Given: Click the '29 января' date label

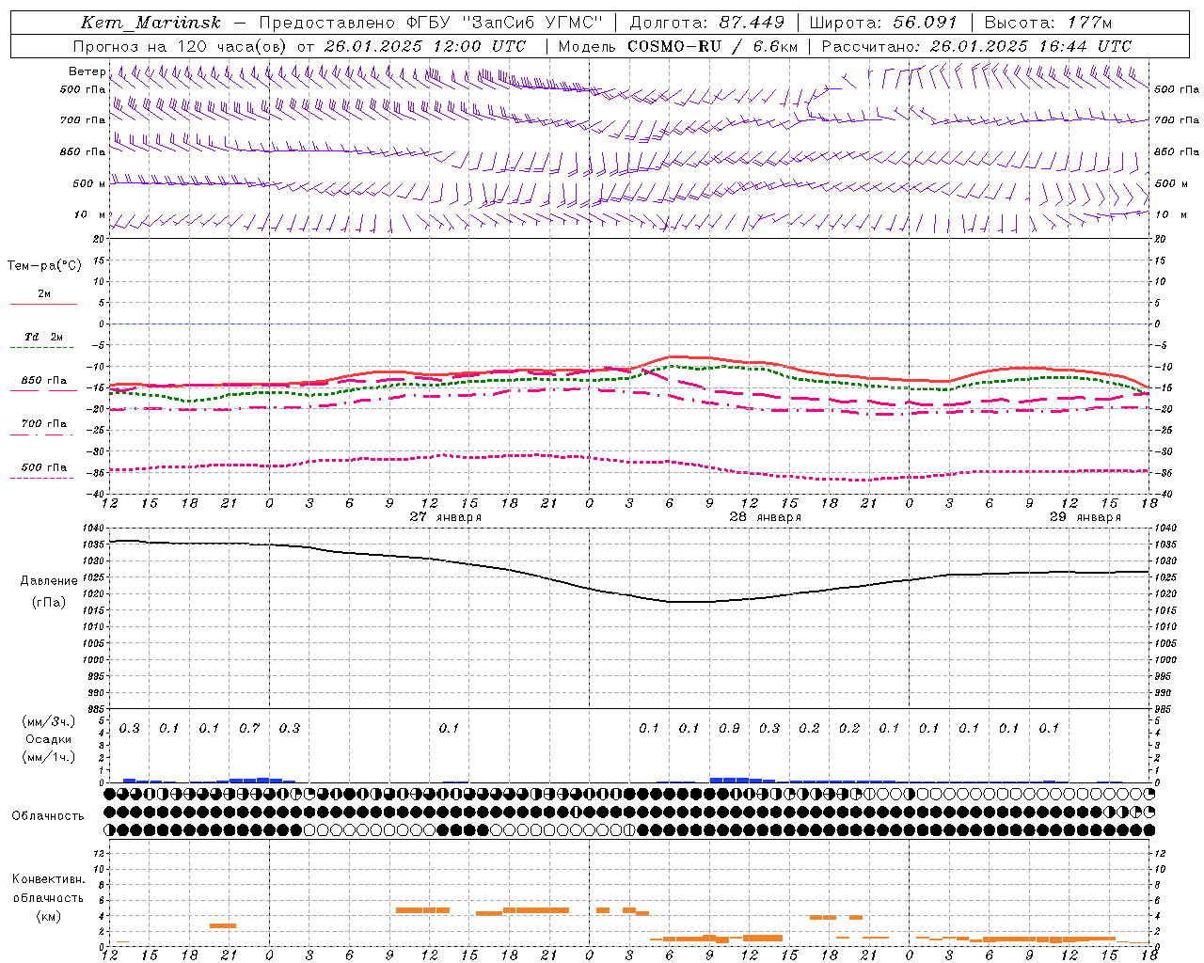Looking at the screenshot, I should [x=1085, y=517].
